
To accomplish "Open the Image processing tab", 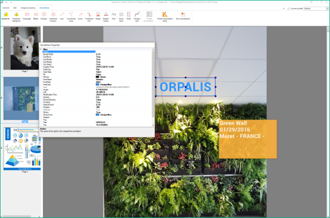I will 28,8.
